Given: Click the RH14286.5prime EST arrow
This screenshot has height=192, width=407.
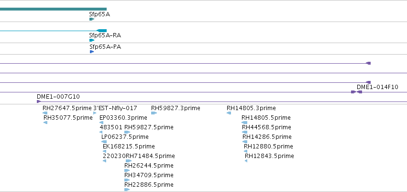Looking at the screenshot, I should pyautogui.click(x=245, y=142).
